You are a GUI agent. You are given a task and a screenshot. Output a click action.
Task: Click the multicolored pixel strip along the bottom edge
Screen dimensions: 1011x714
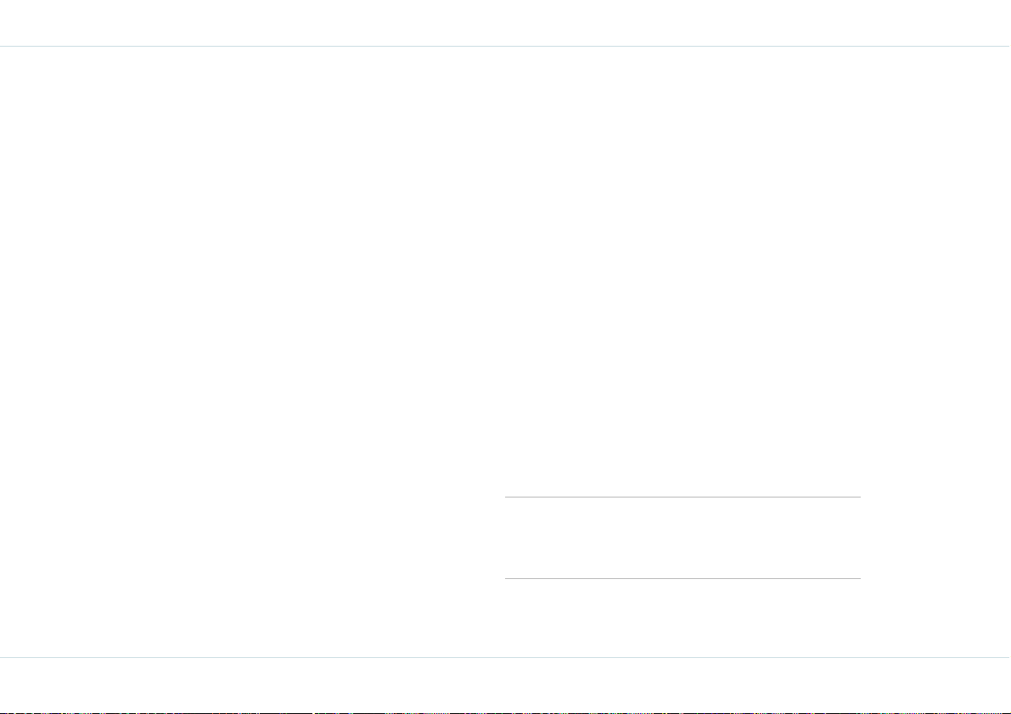click(506, 712)
